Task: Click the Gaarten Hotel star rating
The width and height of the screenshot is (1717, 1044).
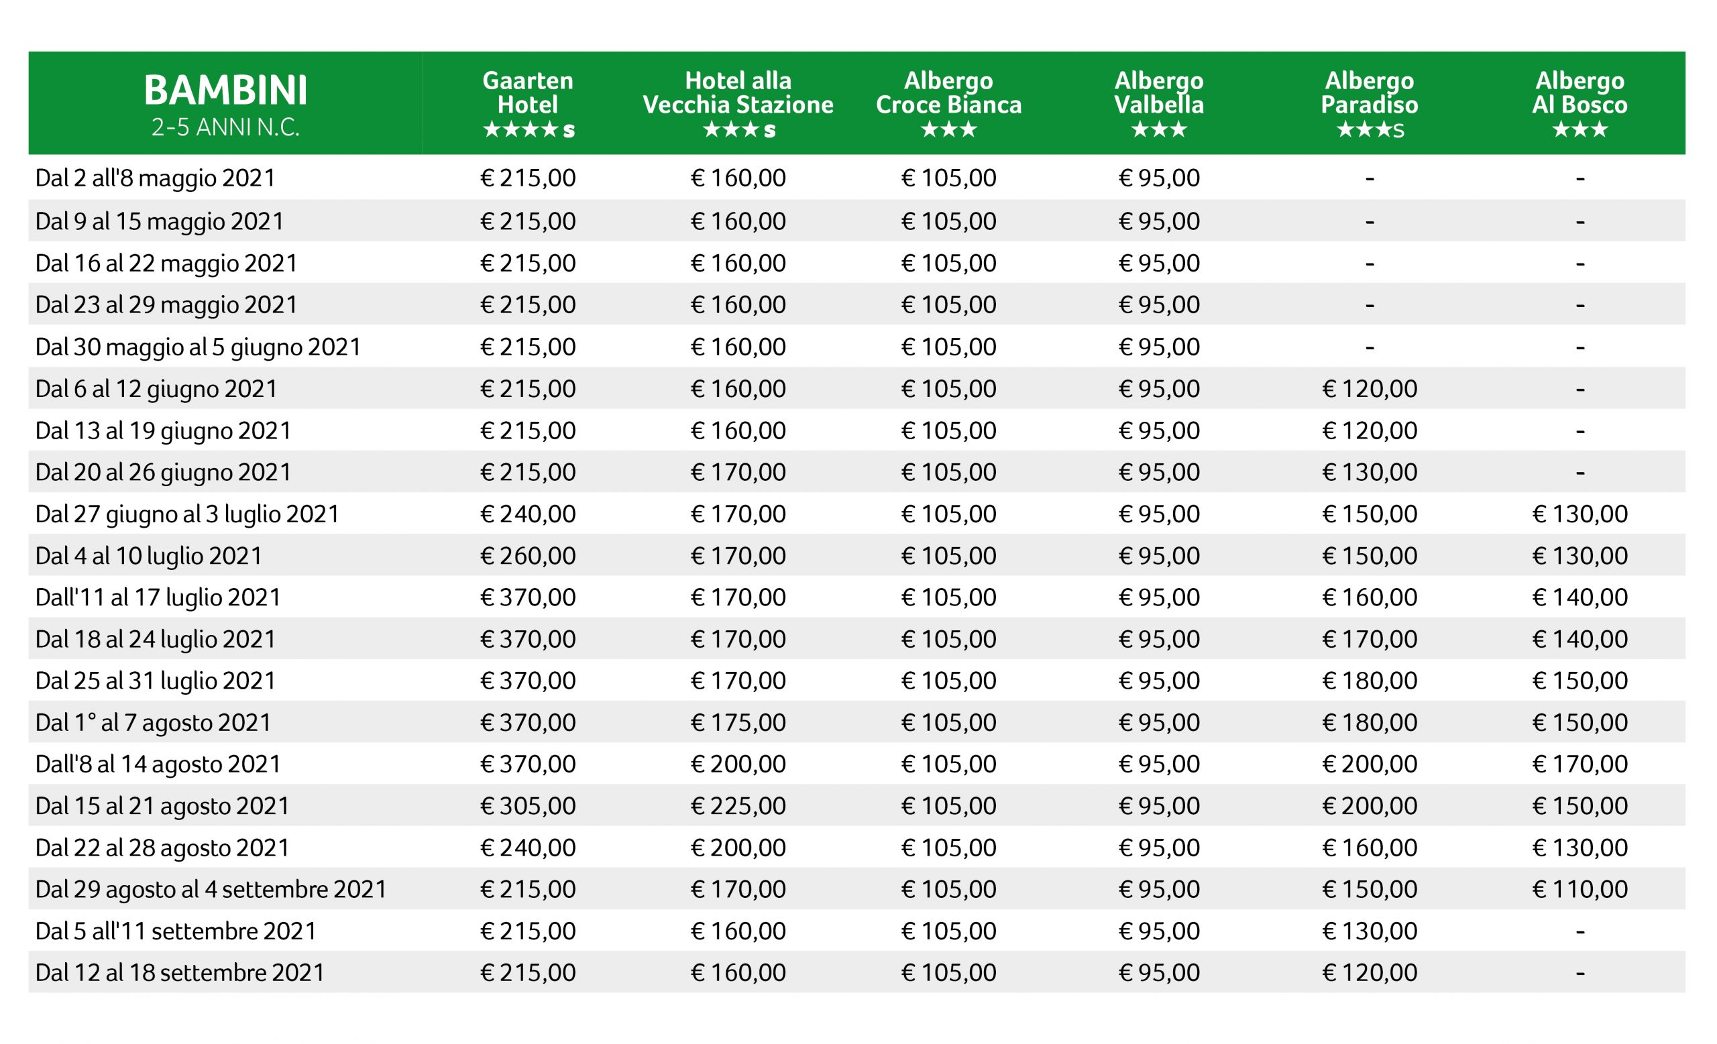Action: (529, 129)
